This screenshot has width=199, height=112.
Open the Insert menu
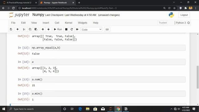[x=46, y=23]
